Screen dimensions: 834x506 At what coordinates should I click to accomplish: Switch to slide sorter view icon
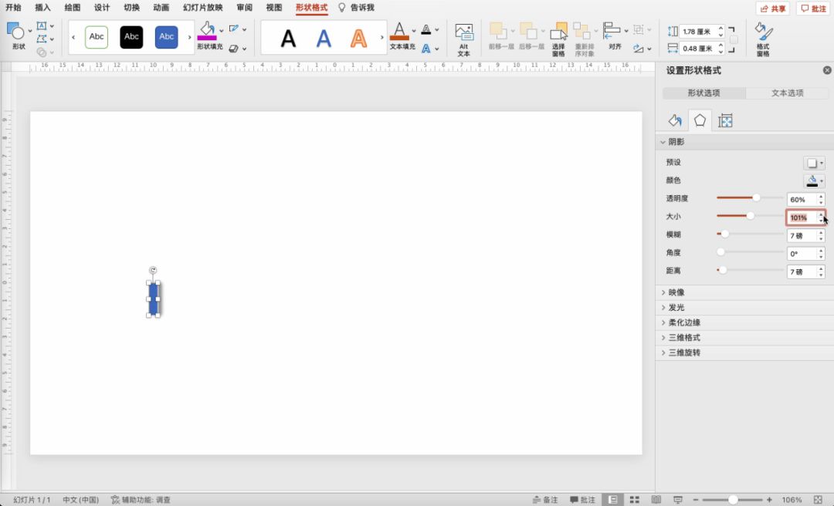click(x=635, y=500)
